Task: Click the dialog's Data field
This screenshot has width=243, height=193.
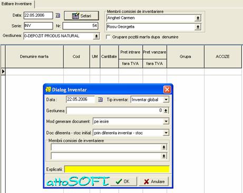Action: [x=81, y=99]
